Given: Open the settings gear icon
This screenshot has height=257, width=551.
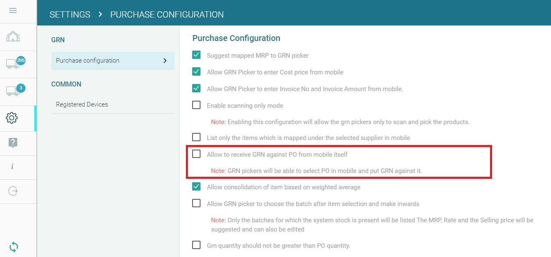Looking at the screenshot, I should point(12,118).
